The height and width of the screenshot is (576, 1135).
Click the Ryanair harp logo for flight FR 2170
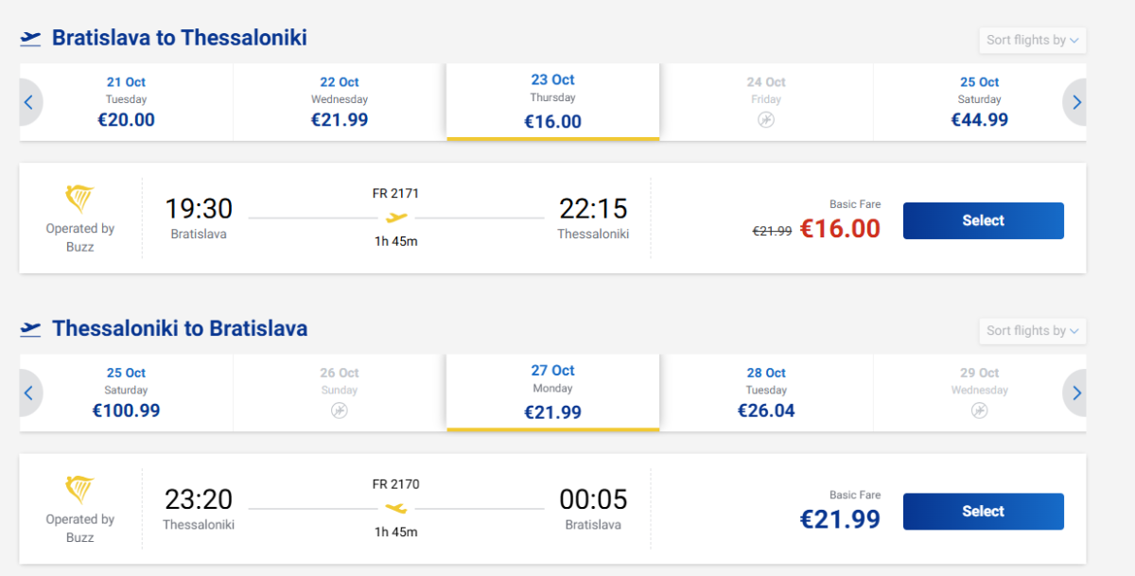coord(79,489)
